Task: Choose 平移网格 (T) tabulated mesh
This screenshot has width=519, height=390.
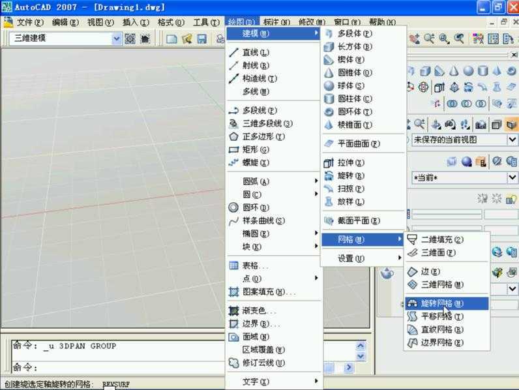Action: (x=447, y=316)
